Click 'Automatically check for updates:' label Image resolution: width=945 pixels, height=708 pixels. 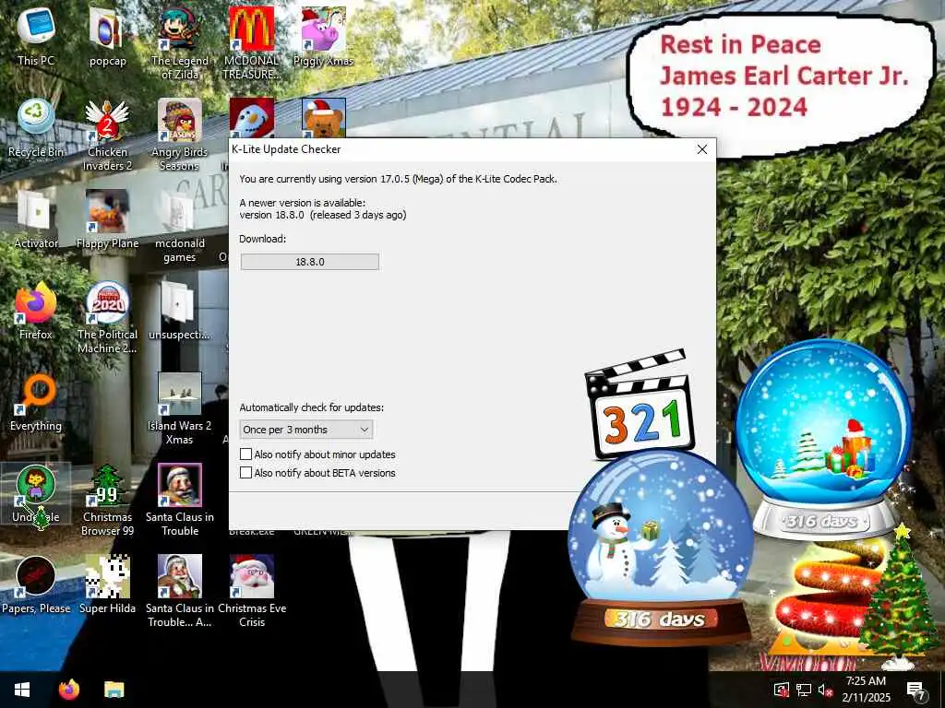(312, 407)
